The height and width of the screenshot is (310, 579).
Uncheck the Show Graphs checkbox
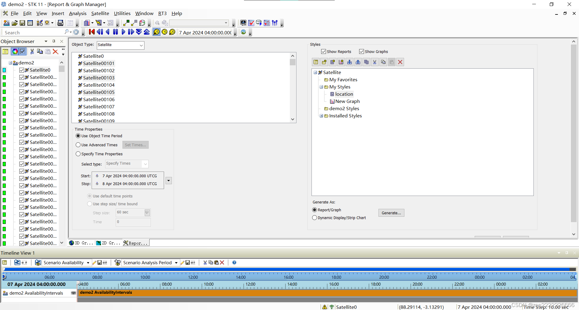(362, 51)
